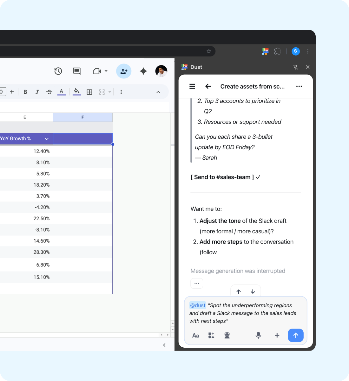Viewport: 349px width, 381px height.
Task: Start voice input in the Dust message box
Action: click(x=258, y=335)
